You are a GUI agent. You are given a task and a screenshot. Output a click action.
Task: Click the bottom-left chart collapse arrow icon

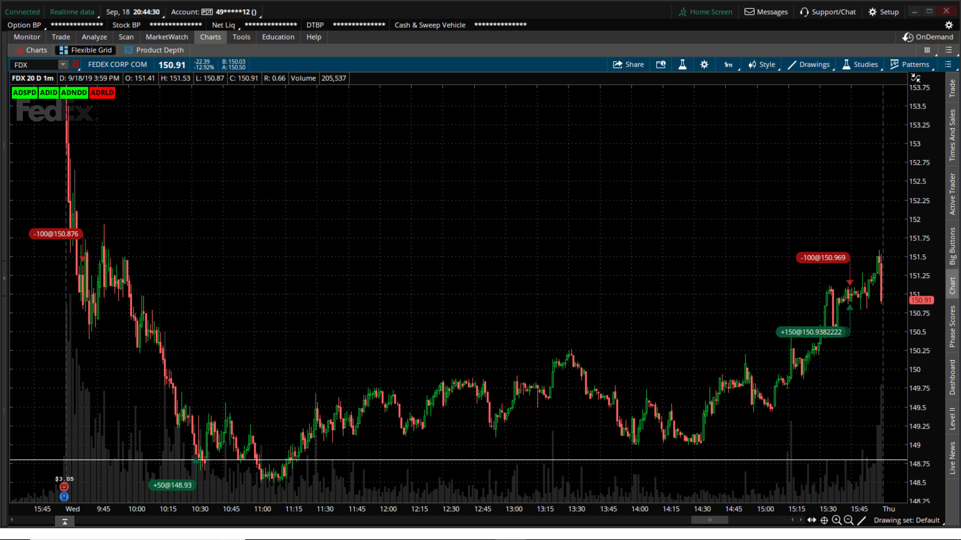click(x=65, y=522)
